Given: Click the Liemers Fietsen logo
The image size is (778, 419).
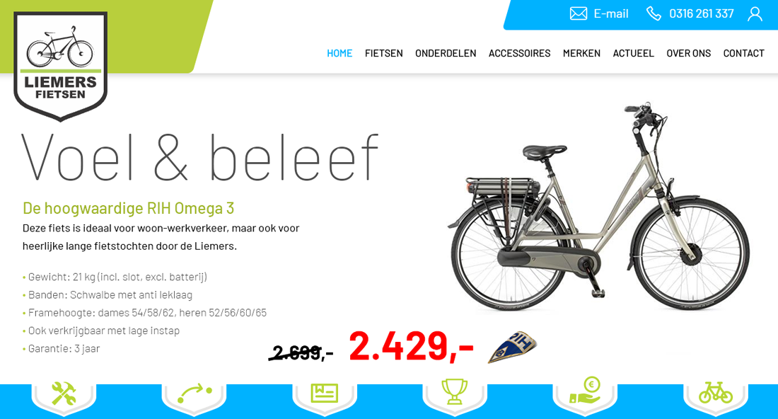Looking at the screenshot, I should point(61,66).
